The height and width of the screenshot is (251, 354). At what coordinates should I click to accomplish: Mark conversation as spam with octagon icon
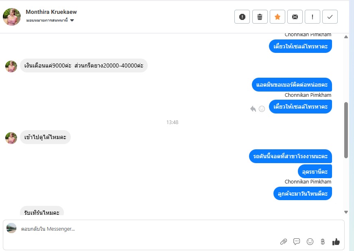pos(242,17)
